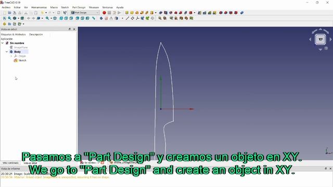Screen dimensions: 333x187
Task: Click the Thickness tool icon
Action: (x=236, y=12)
